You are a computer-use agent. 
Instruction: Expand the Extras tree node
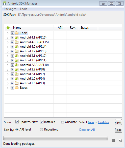coord(8,88)
